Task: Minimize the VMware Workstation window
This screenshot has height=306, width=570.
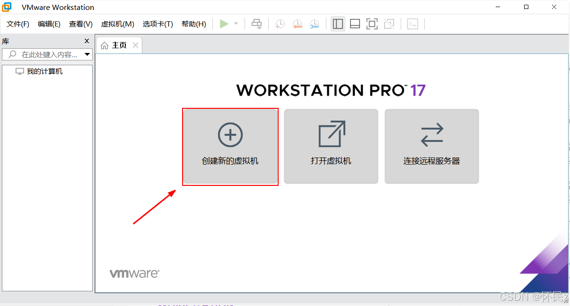Action: (498, 7)
